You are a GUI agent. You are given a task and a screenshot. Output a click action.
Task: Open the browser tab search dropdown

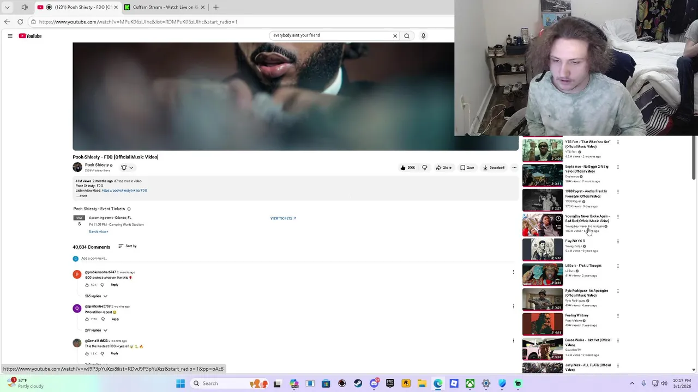[x=7, y=7]
